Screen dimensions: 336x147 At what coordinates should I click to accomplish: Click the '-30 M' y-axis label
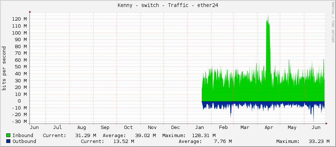(19, 121)
